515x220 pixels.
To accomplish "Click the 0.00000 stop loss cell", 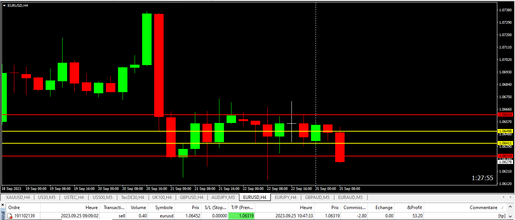I will [x=219, y=216].
